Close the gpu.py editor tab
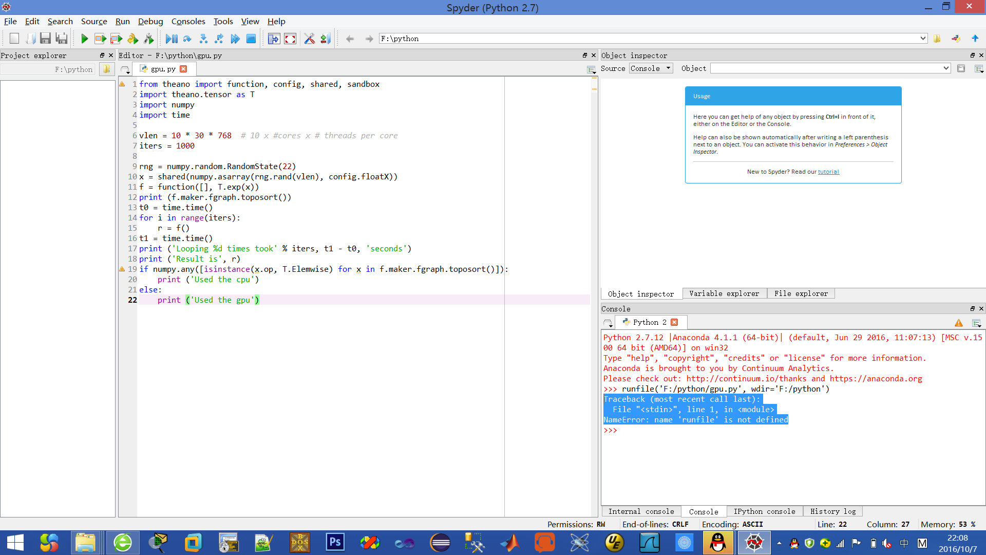The height and width of the screenshot is (555, 986). tap(183, 69)
